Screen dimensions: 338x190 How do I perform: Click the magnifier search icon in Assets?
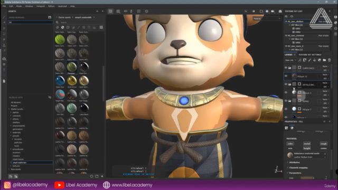click(57, 22)
